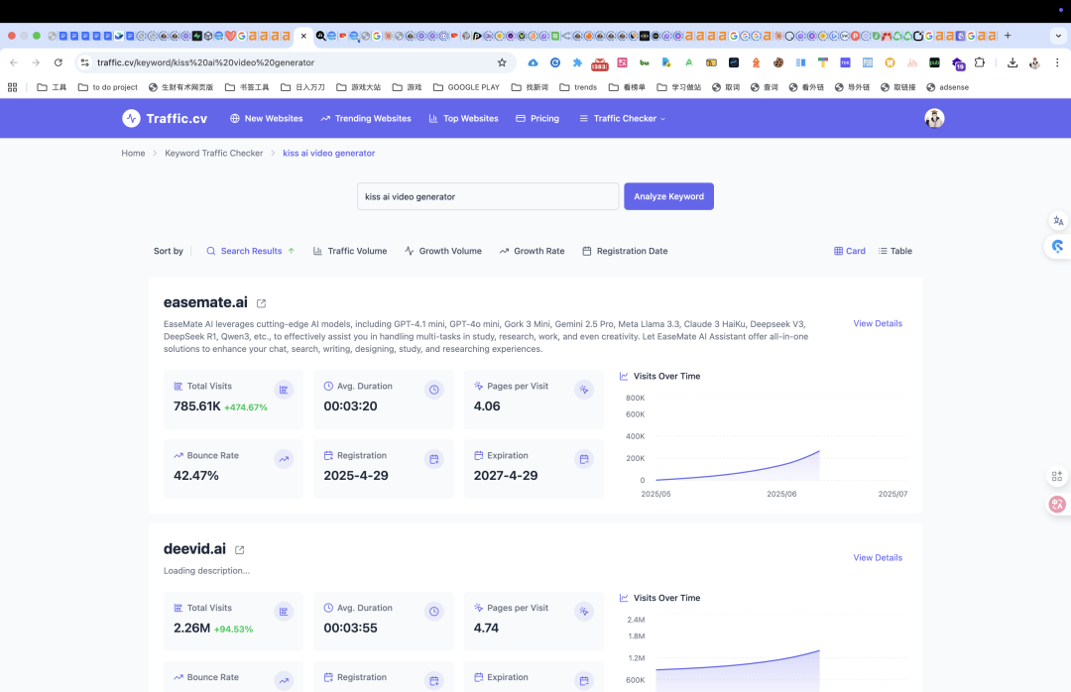Open the adsense bookmark
This screenshot has width=1071, height=692.
[x=947, y=87]
